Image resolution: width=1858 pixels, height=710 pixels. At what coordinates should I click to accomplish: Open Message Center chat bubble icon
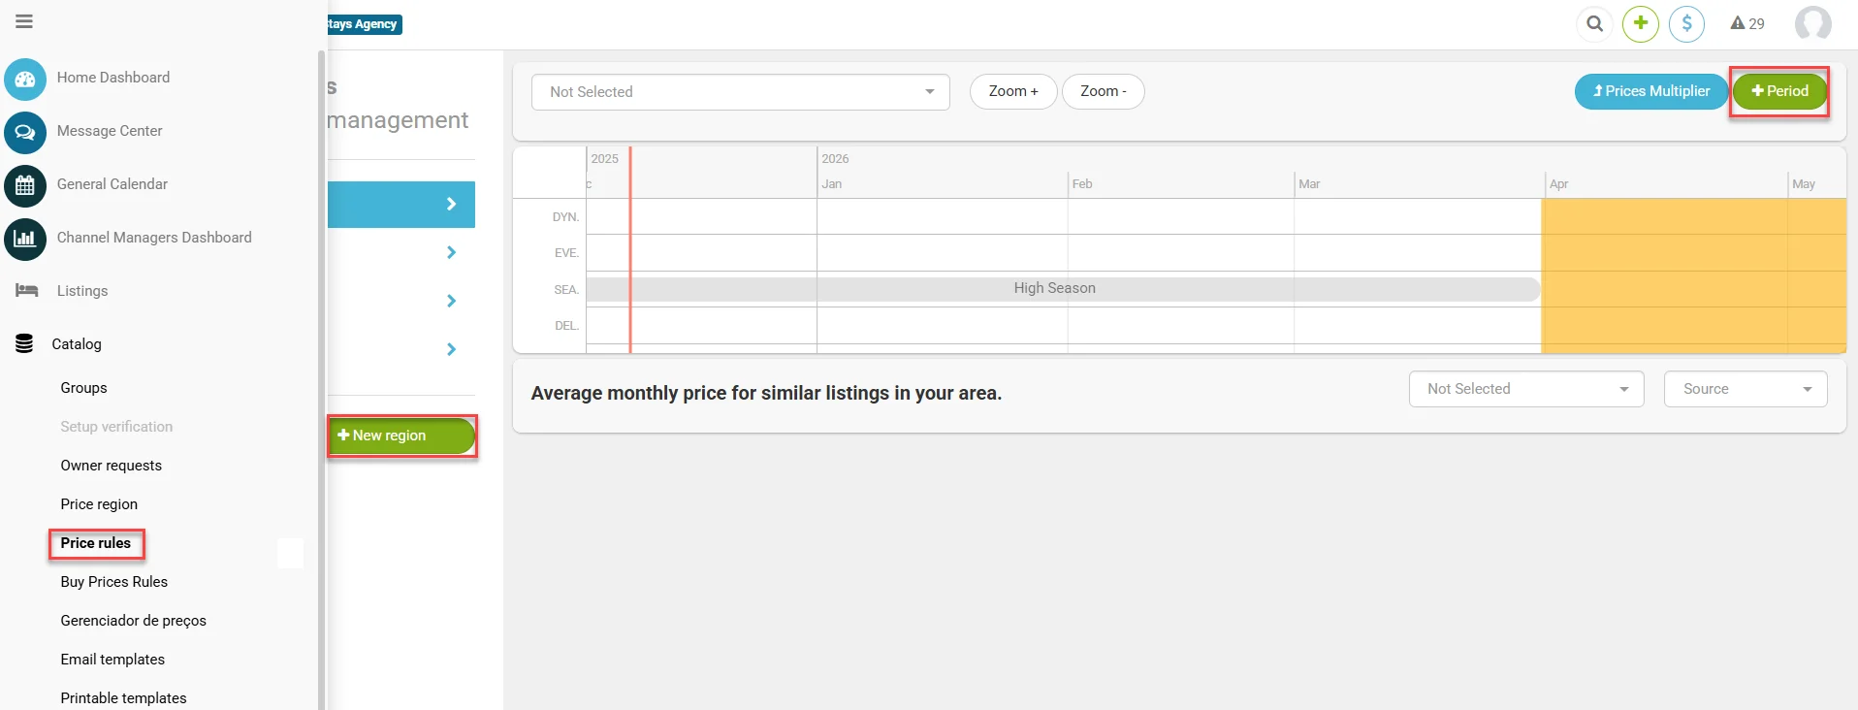(x=25, y=132)
